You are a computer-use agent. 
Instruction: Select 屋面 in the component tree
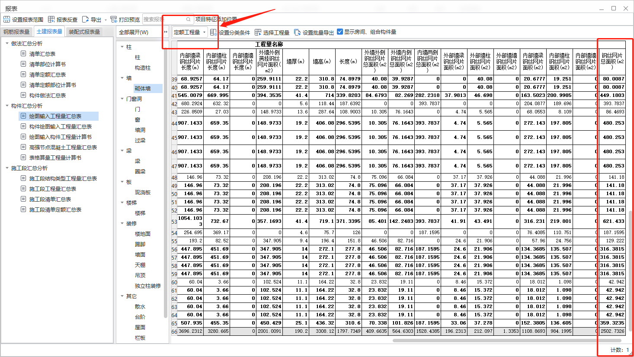[140, 327]
